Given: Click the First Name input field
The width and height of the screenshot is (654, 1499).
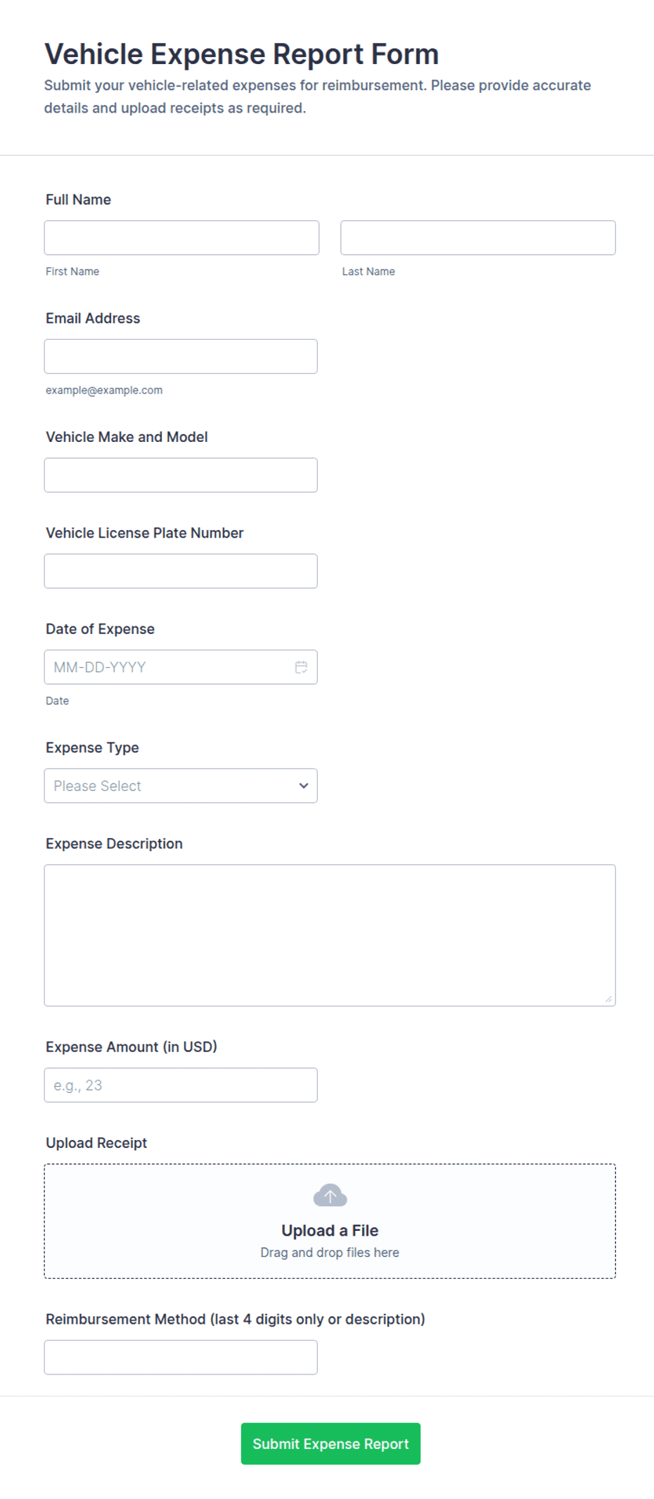Looking at the screenshot, I should 181,238.
